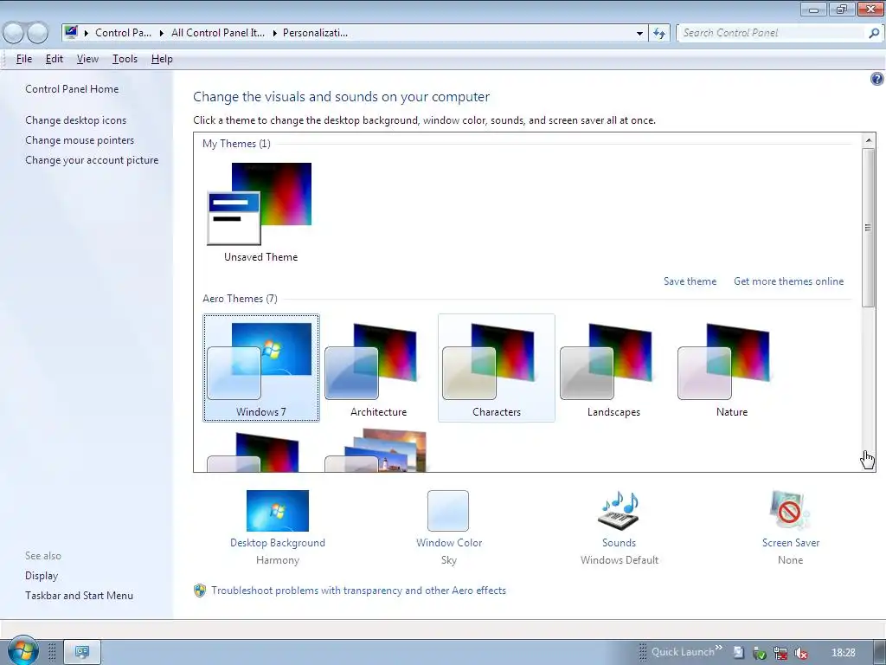Click the Control Panel icon in address bar
This screenshot has width=886, height=665.
point(71,32)
